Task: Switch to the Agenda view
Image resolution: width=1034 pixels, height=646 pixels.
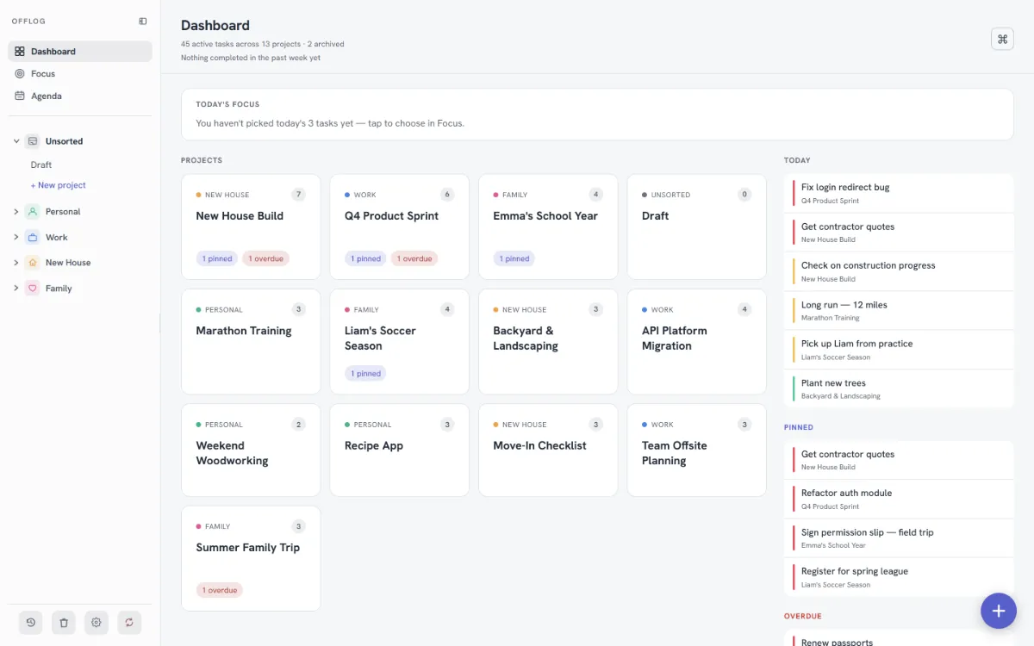Action: (80, 96)
